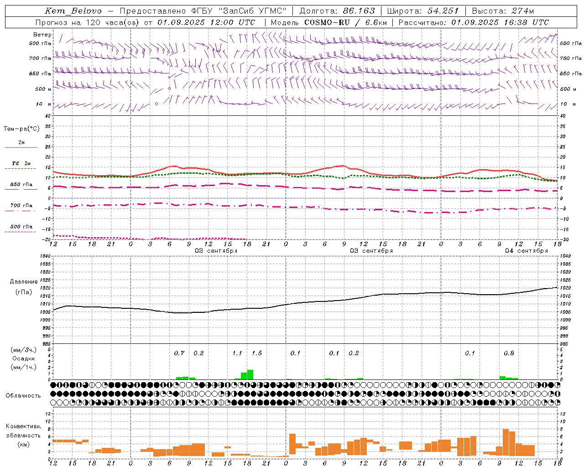
Task: Click the (мм/1ч.) precipitation unit label
Action: click(x=23, y=367)
